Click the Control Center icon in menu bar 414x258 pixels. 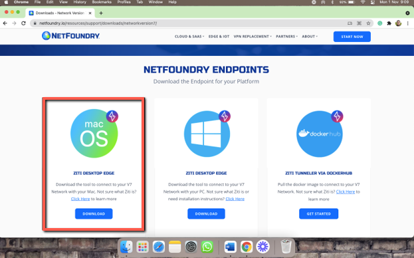(x=373, y=2)
